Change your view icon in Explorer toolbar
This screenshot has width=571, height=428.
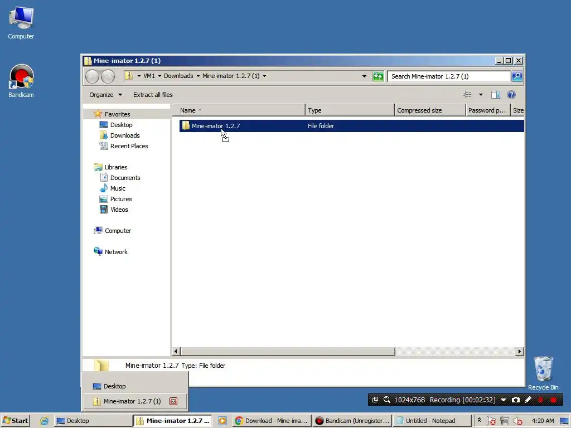[x=467, y=95]
